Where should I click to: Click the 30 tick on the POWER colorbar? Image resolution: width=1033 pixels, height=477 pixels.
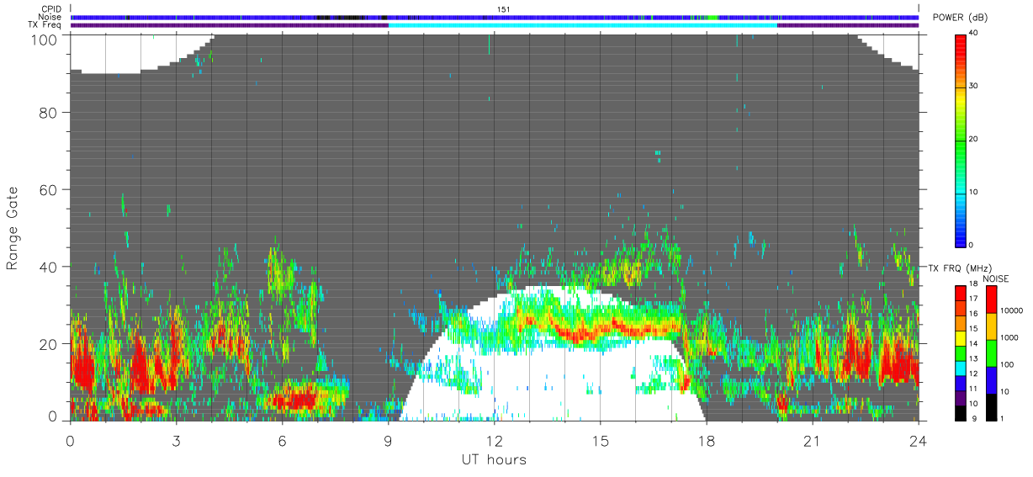(x=973, y=86)
